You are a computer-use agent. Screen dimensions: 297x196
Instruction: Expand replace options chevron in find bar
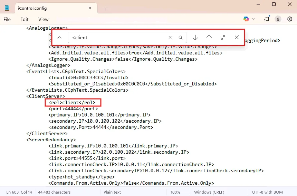pos(59,38)
